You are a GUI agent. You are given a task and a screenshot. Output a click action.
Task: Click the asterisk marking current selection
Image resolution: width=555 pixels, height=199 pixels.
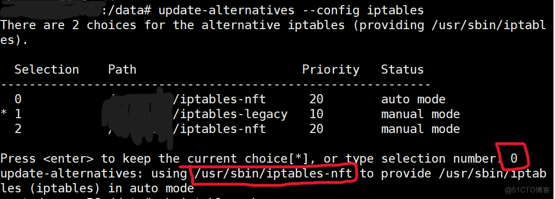4,114
